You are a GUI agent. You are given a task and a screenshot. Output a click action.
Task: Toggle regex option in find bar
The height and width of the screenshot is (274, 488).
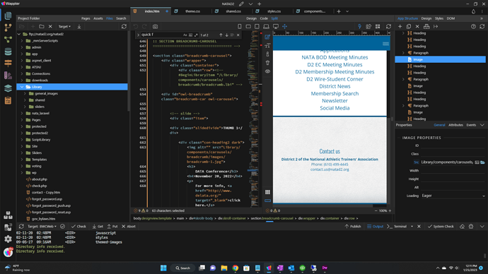coord(196,35)
